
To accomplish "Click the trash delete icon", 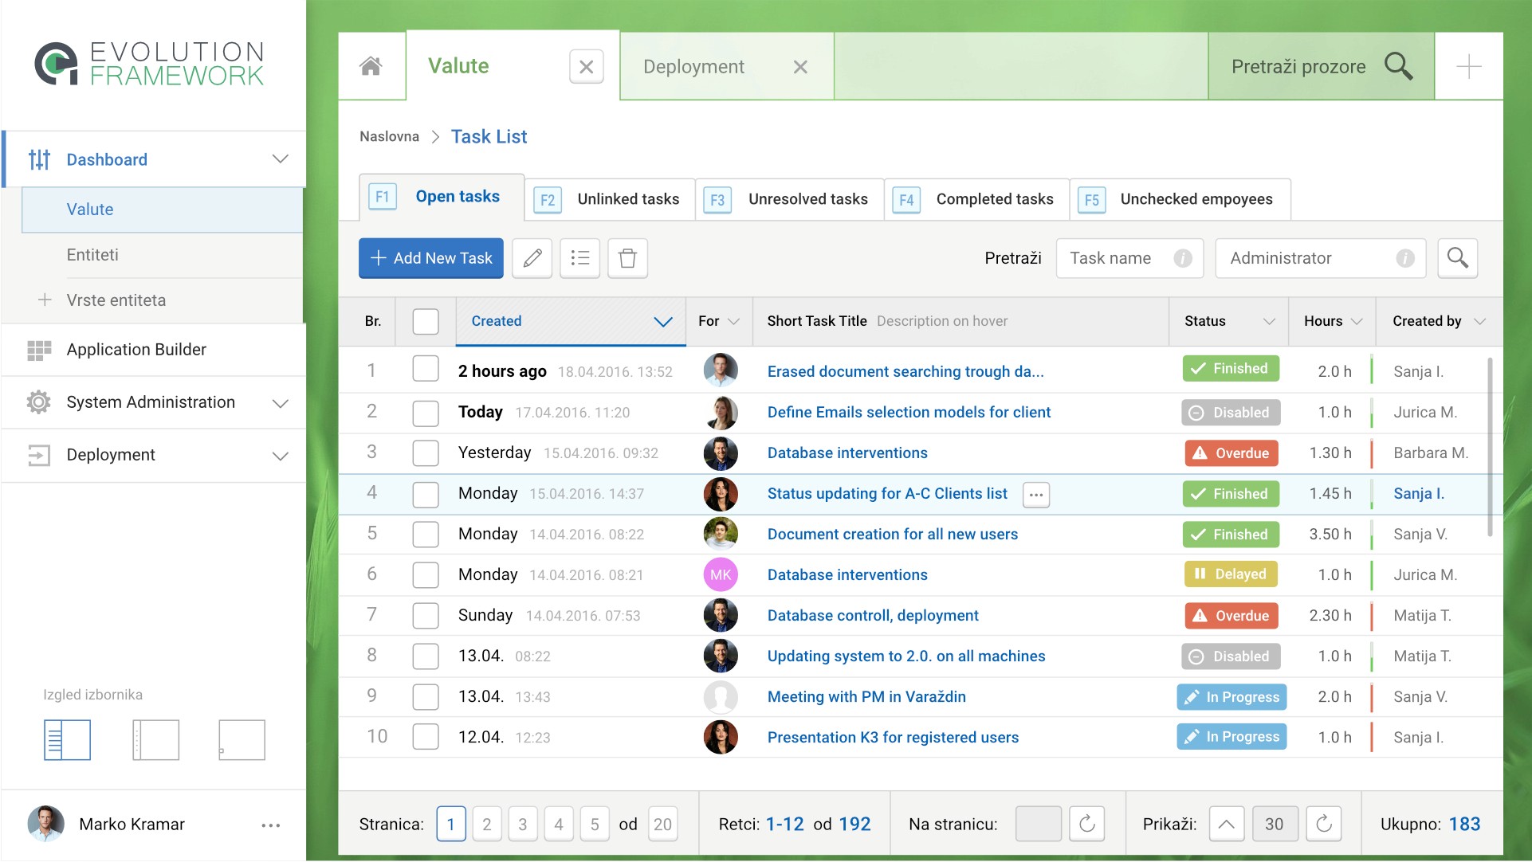I will pos(627,258).
